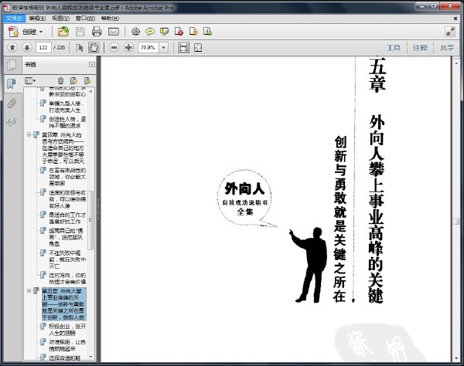Select bookmark 创造性人格，坚持不懈的追求

[x=67, y=122]
